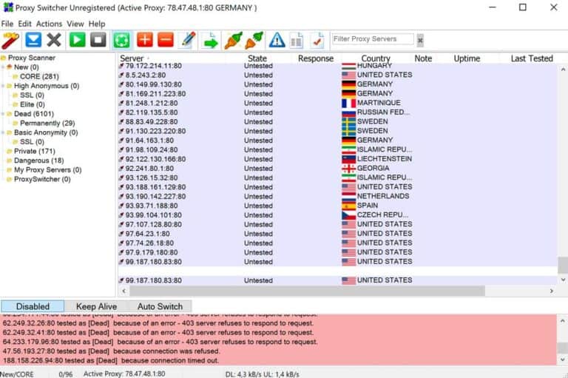Remove a proxy with the red minus icon

(166, 40)
